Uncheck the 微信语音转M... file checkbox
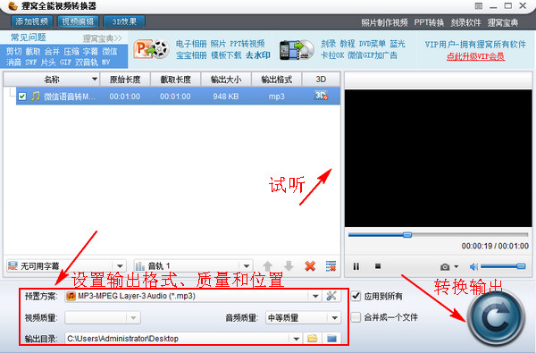 (22, 97)
